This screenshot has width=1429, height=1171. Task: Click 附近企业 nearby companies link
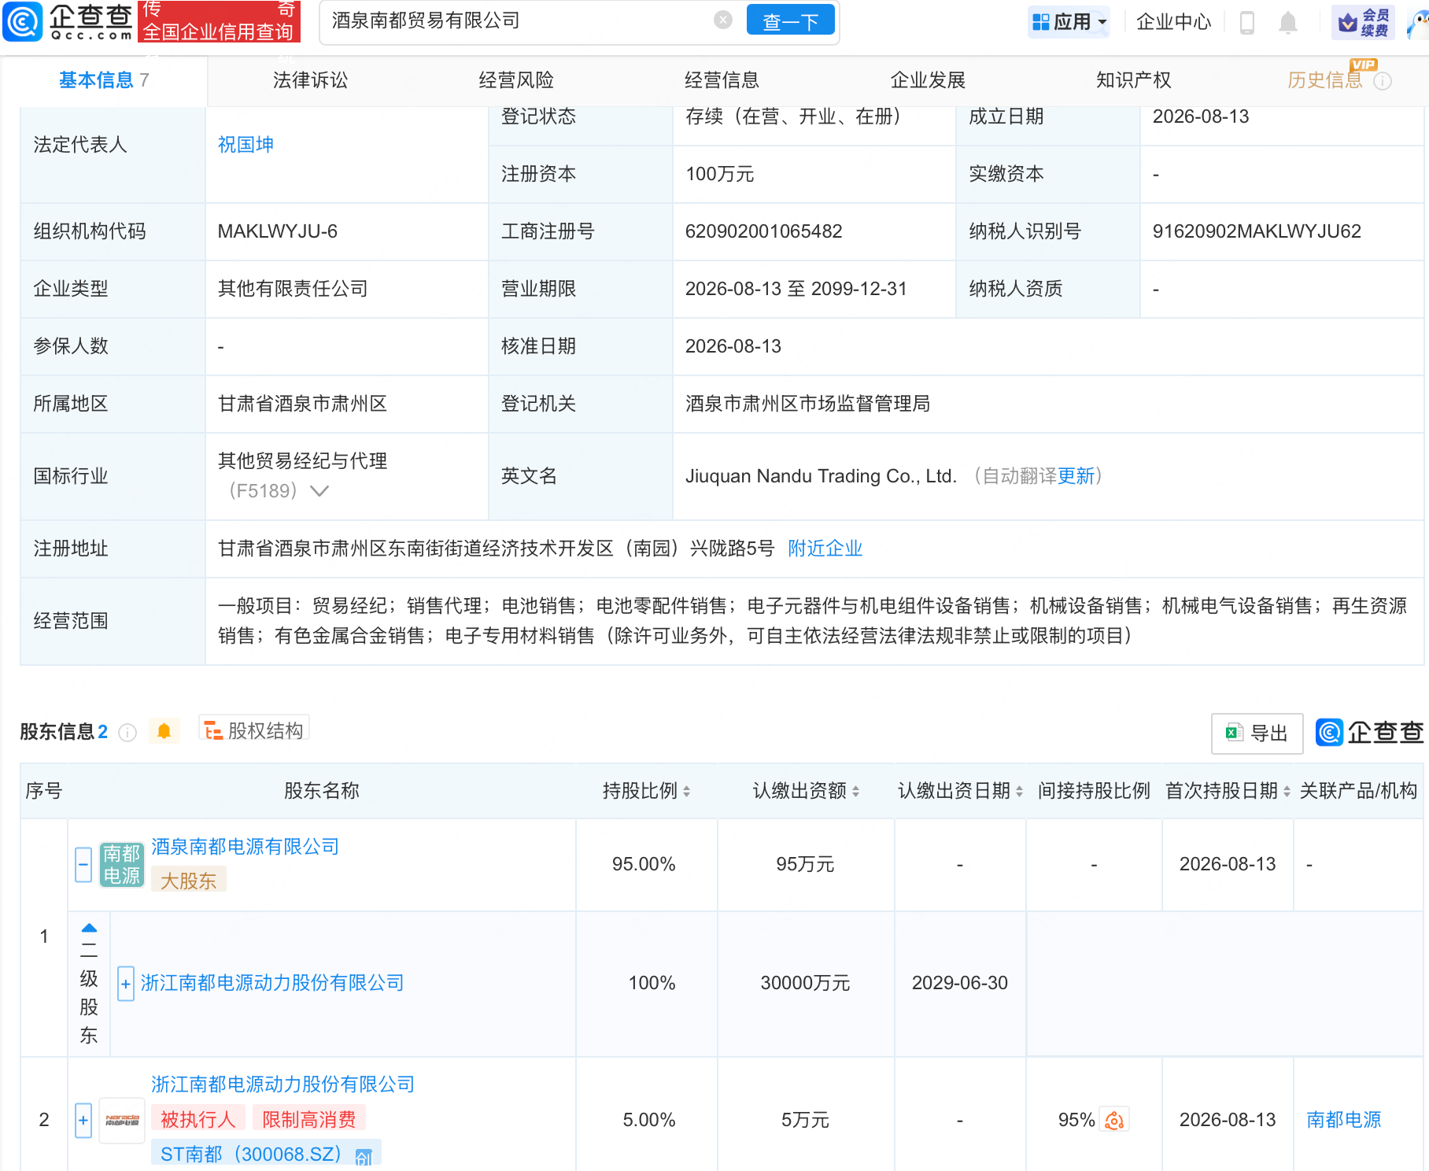click(x=825, y=549)
